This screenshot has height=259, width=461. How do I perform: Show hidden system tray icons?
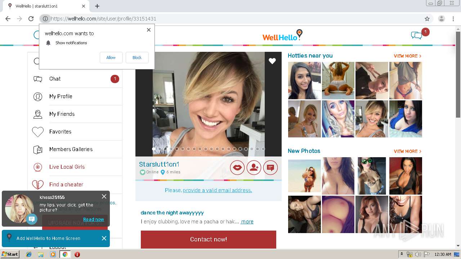click(x=402, y=254)
